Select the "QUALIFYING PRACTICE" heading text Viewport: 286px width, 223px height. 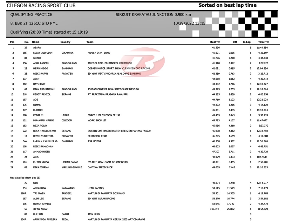coord(31,15)
